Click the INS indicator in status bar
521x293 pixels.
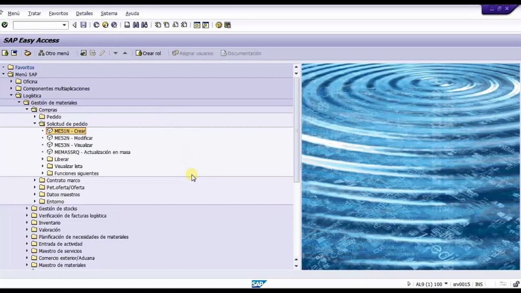coord(479,284)
